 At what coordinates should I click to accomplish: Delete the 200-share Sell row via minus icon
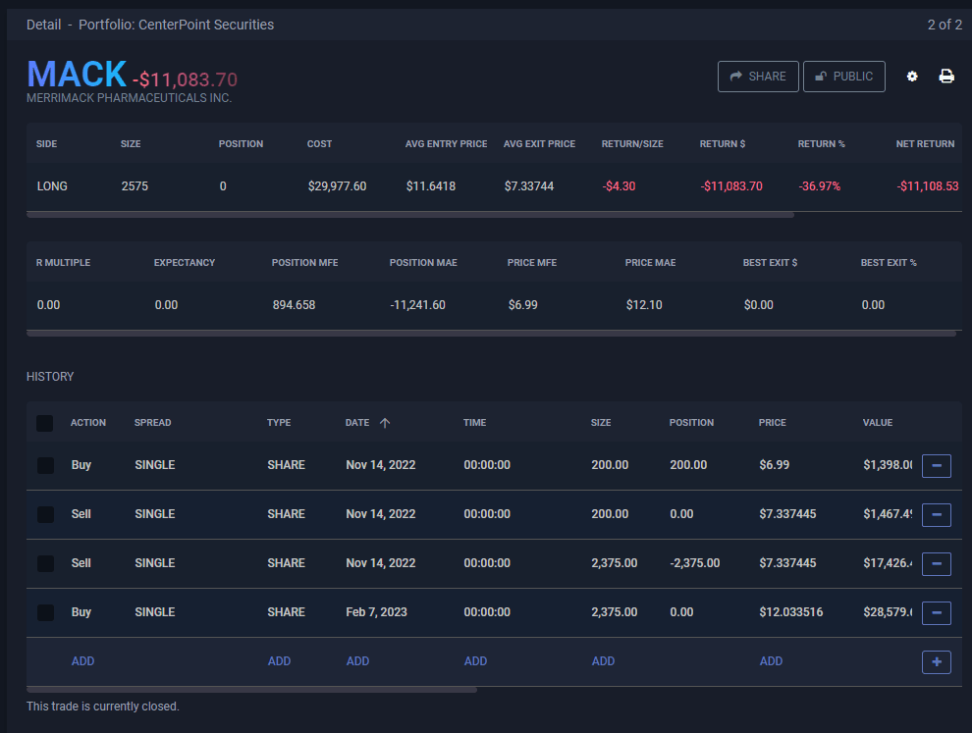pyautogui.click(x=936, y=514)
